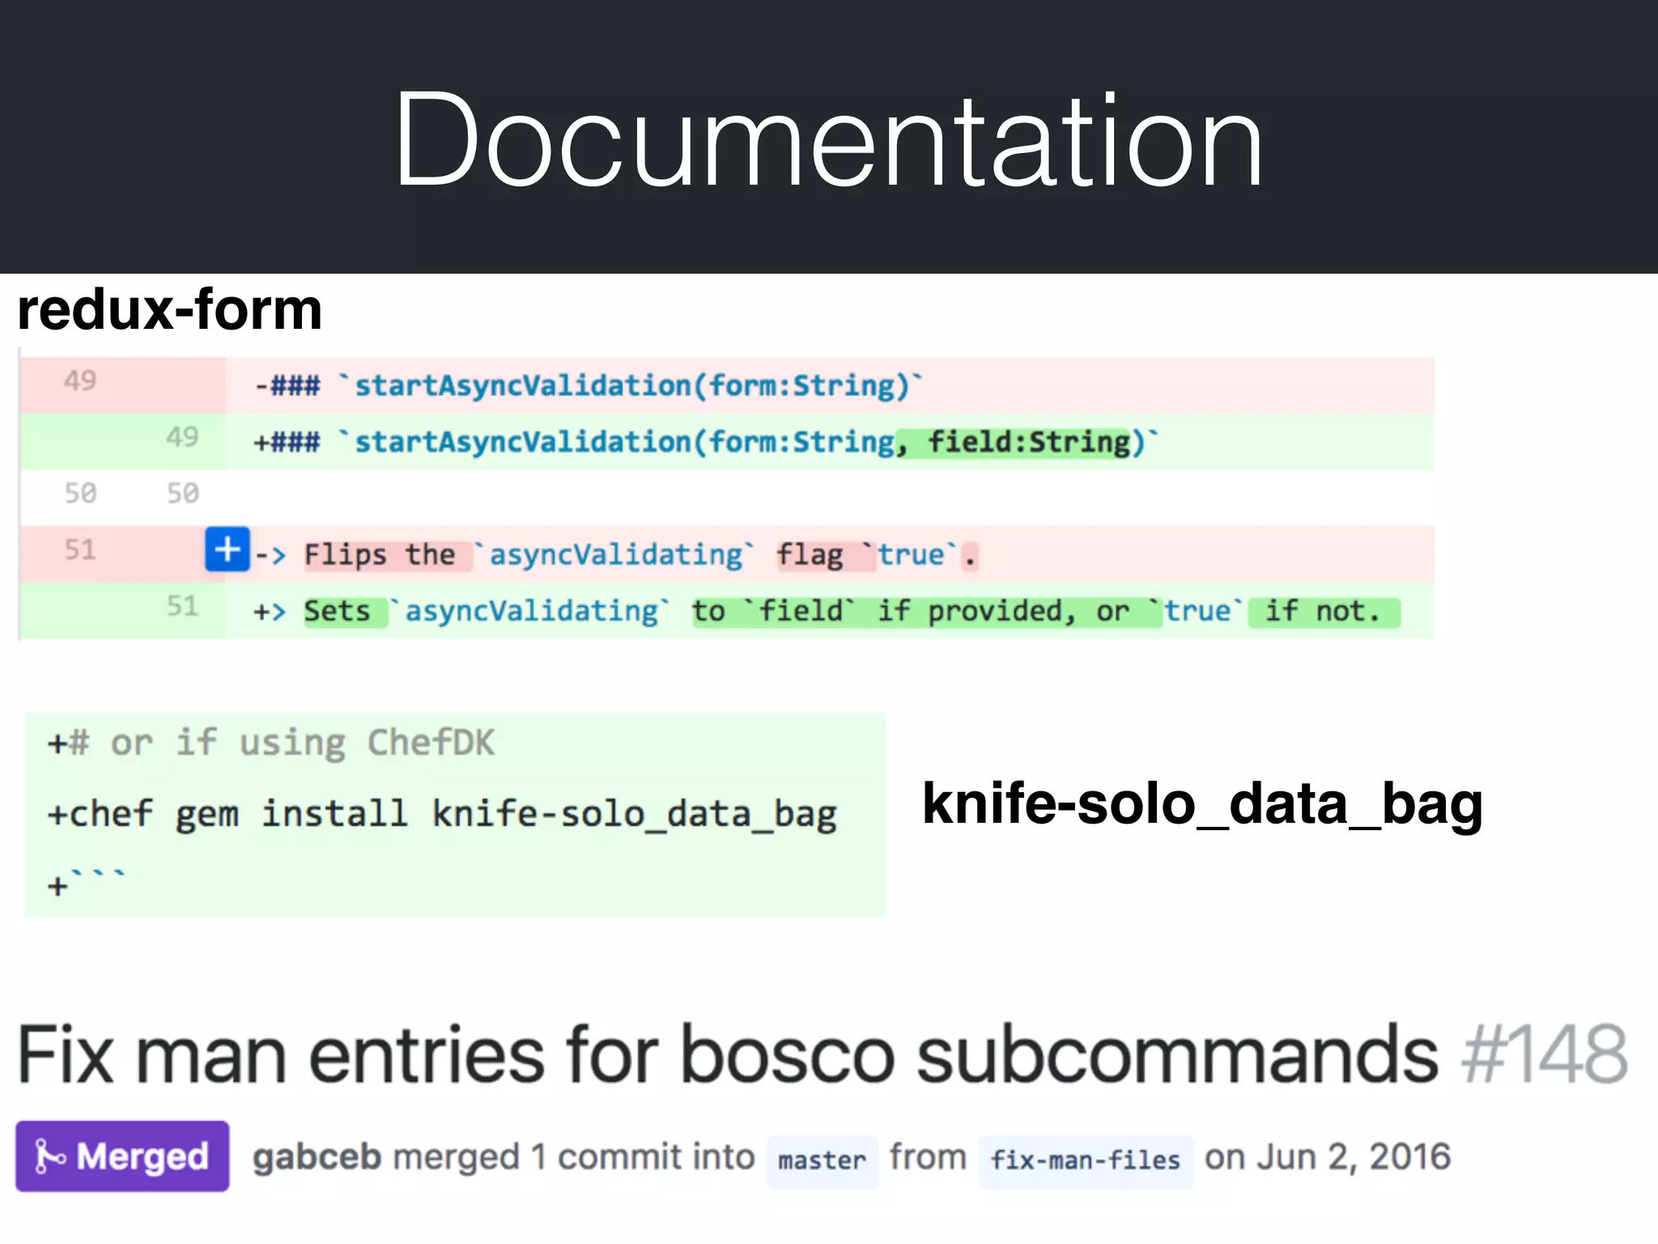Click the 'redux-form' heading
This screenshot has width=1658, height=1244.
(170, 309)
